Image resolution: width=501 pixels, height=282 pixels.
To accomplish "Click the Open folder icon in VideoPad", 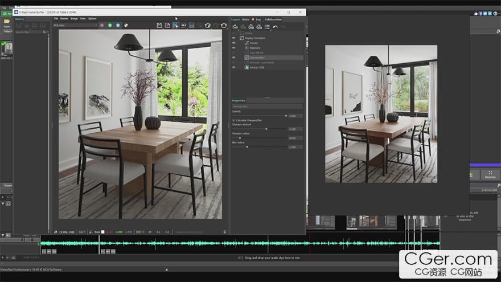I will [7, 23].
